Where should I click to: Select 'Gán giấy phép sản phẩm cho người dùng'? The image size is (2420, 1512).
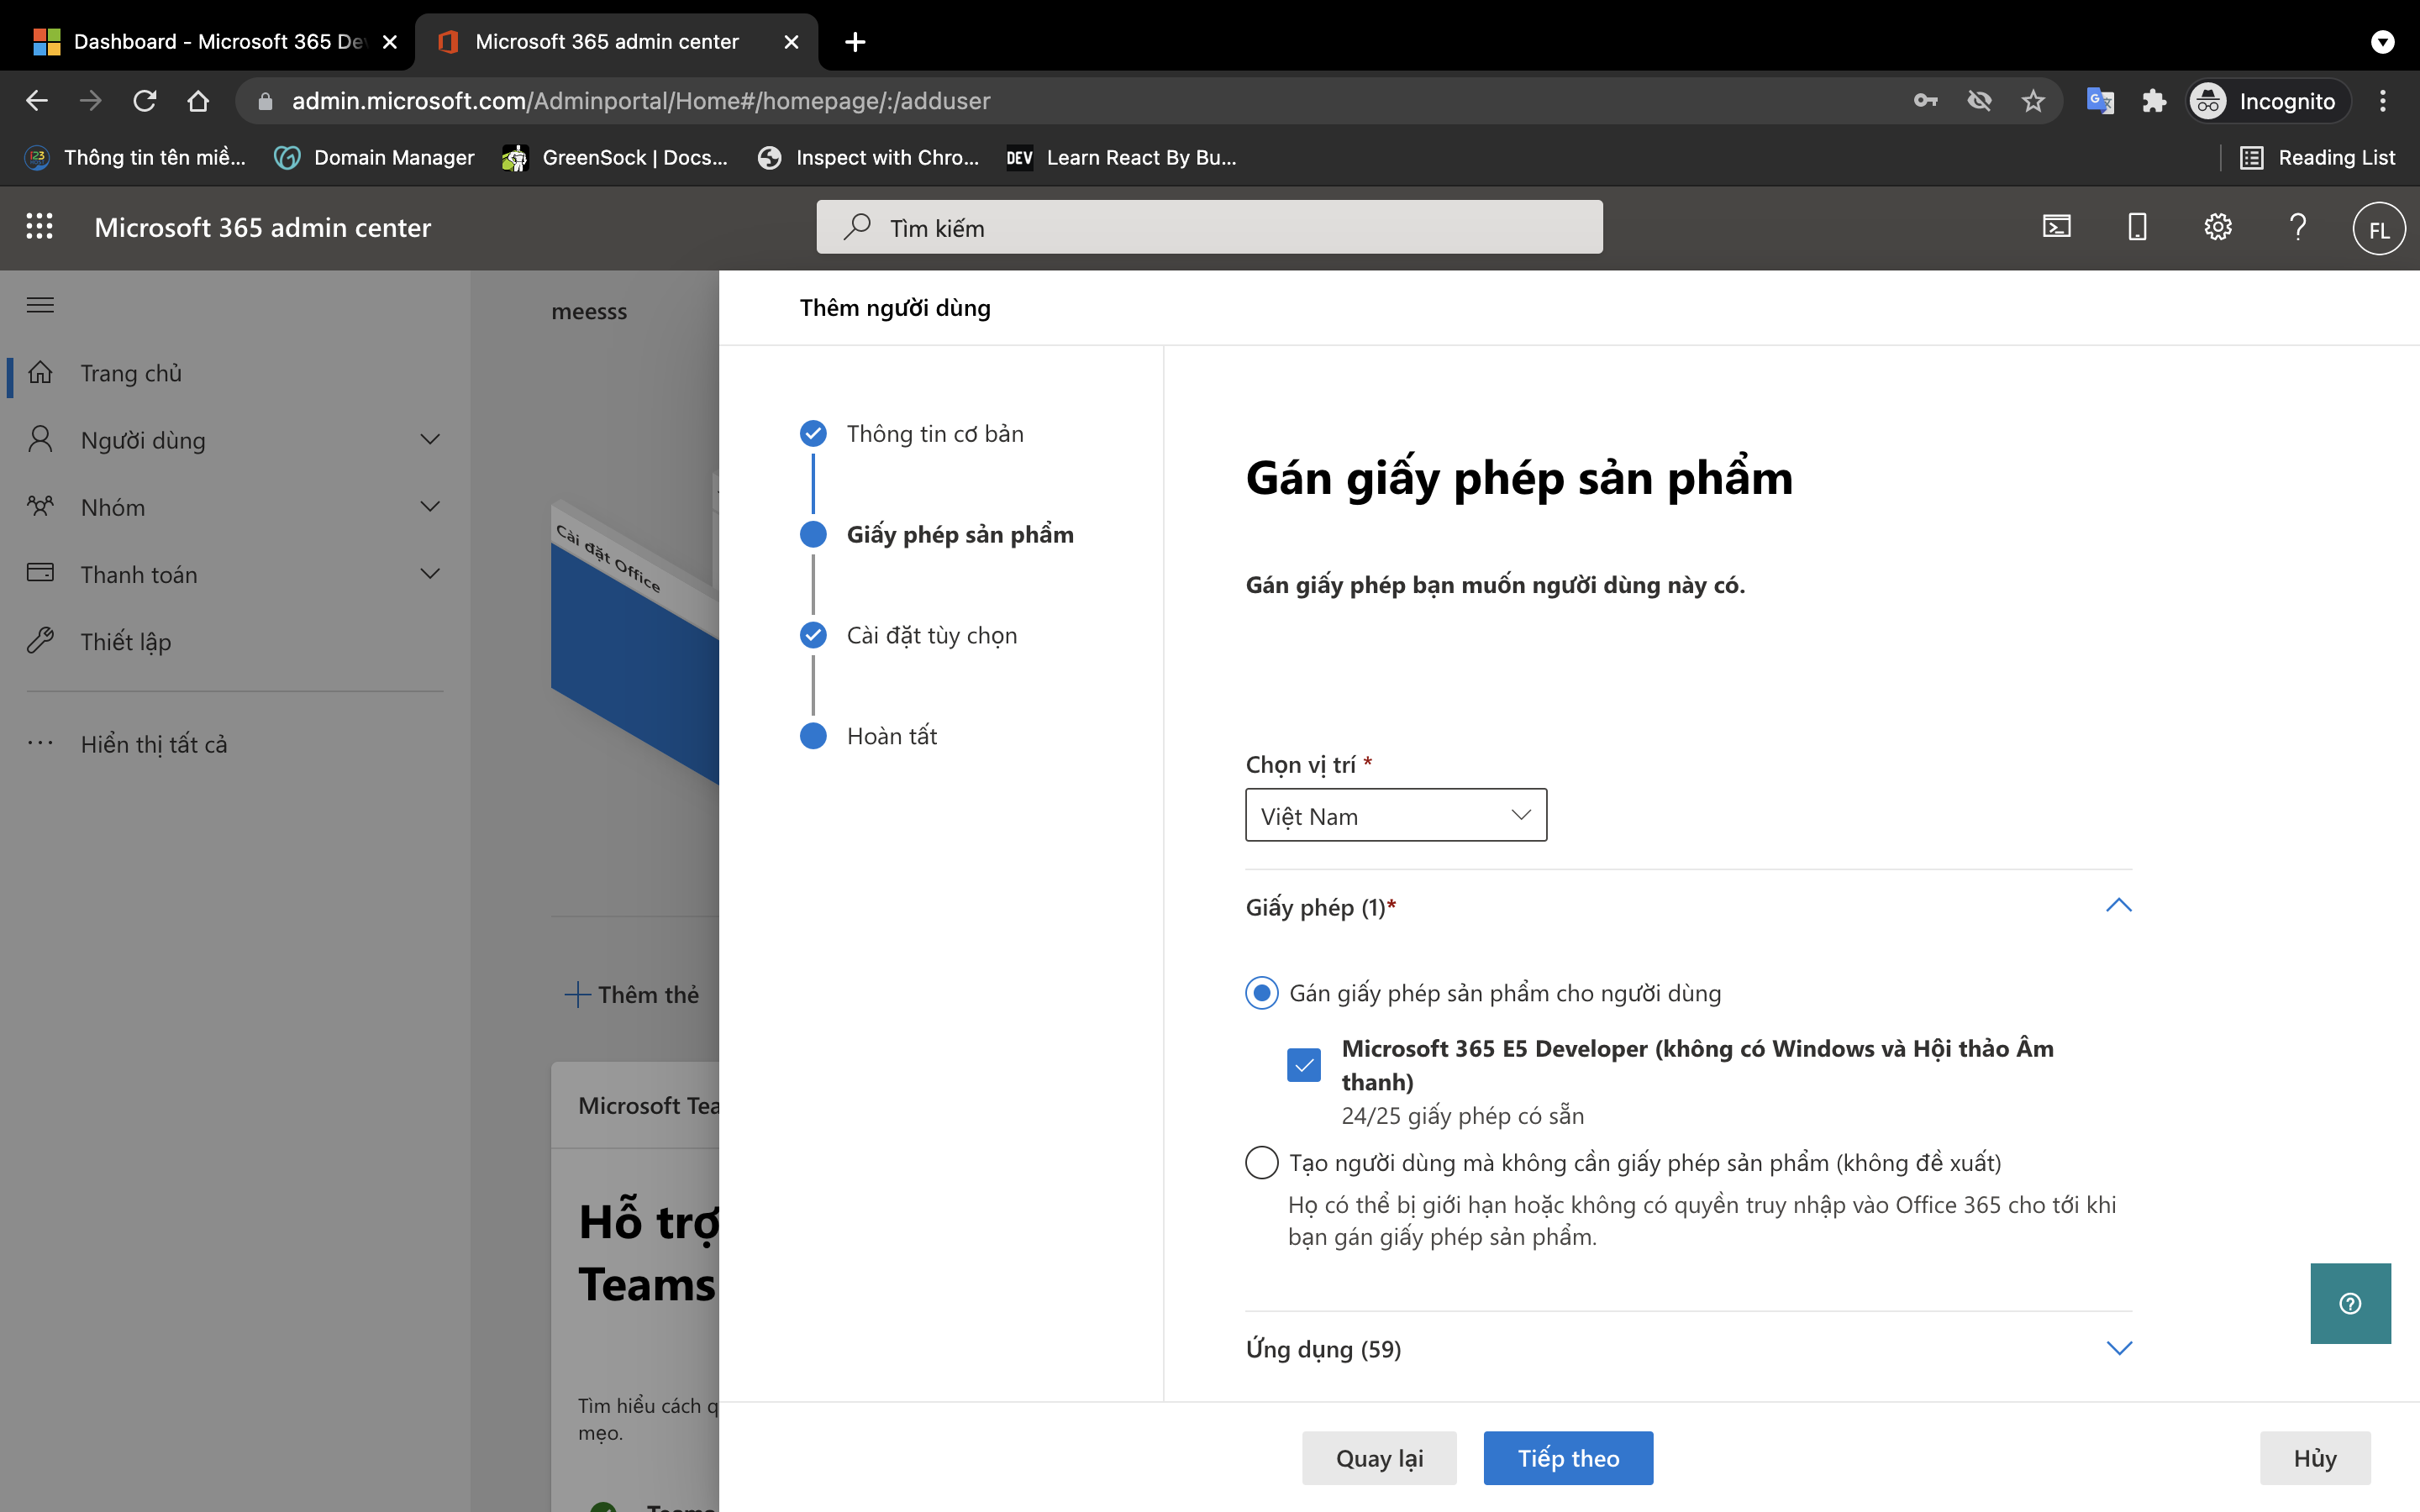1262,993
